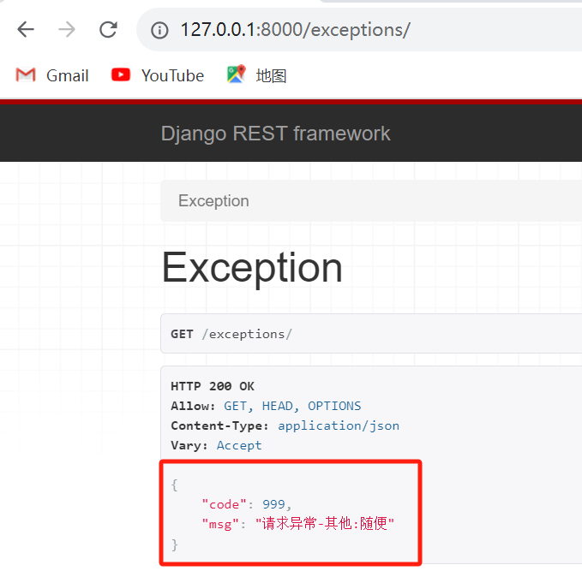Open the YouTube bookmark icon
This screenshot has width=582, height=571.
[121, 74]
